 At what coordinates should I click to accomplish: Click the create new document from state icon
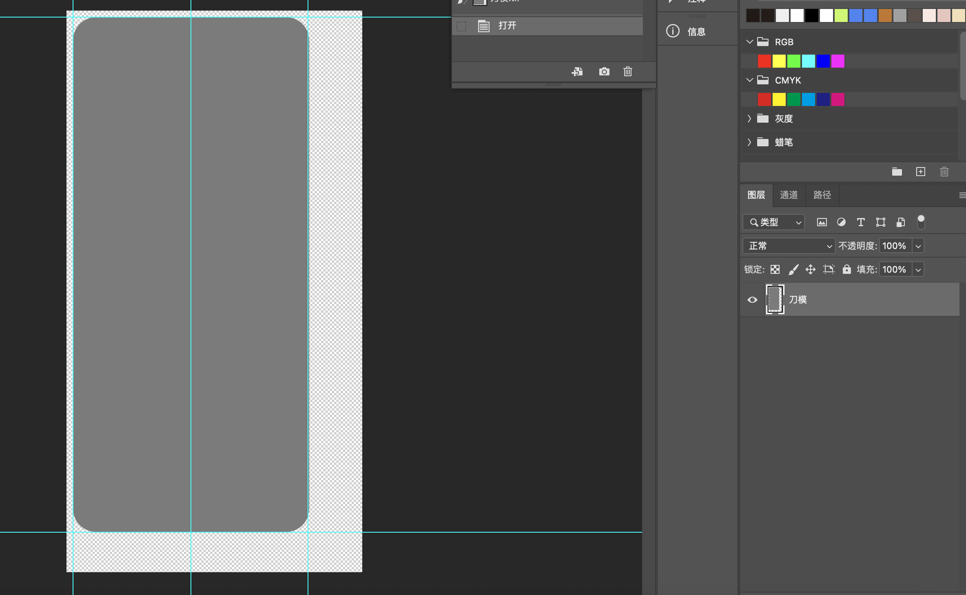pyautogui.click(x=577, y=72)
